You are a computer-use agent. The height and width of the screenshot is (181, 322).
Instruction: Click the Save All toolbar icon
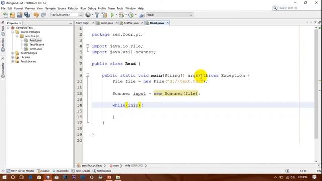(27, 15)
